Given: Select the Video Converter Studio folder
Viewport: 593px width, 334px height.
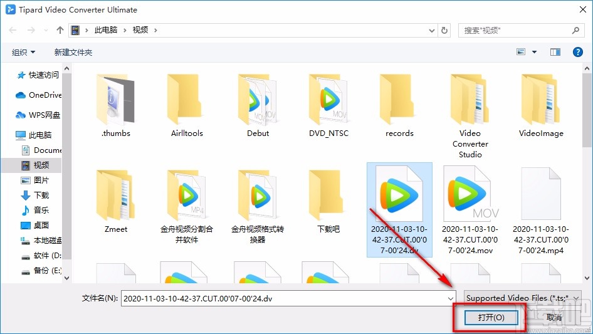Looking at the screenshot, I should coord(470,117).
